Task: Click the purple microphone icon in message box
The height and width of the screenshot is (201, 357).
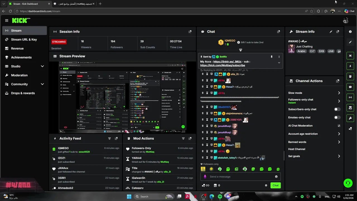Action: [x=205, y=176]
